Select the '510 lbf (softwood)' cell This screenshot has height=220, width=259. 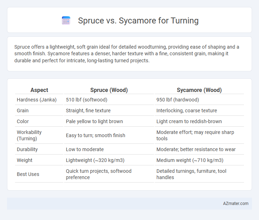[x=109, y=100]
